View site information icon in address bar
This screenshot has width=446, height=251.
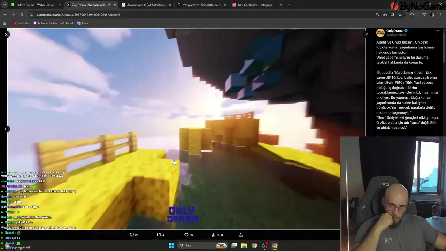point(32,15)
